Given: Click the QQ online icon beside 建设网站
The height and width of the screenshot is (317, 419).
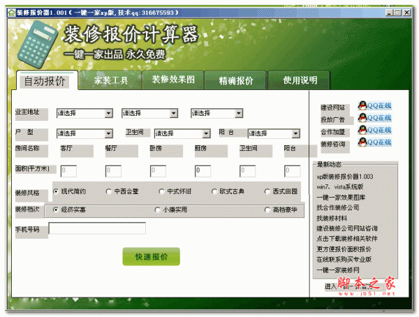Looking at the screenshot, I should click(x=374, y=106).
